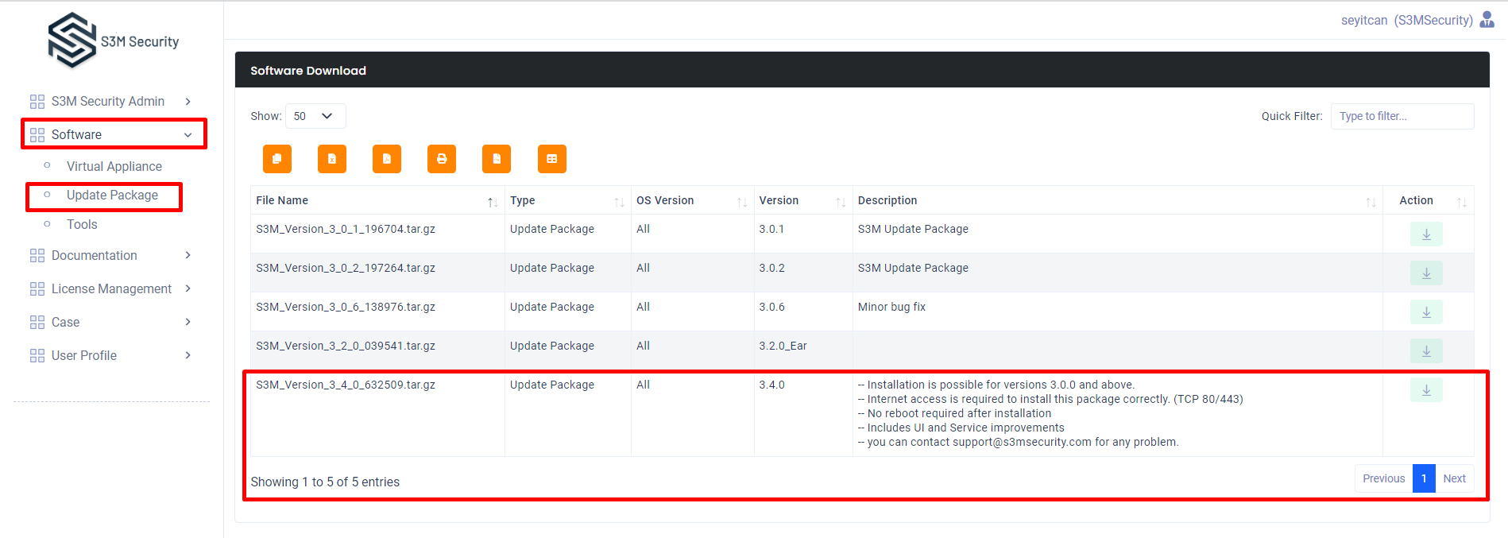Go to Previous page
Image resolution: width=1508 pixels, height=538 pixels.
1383,478
